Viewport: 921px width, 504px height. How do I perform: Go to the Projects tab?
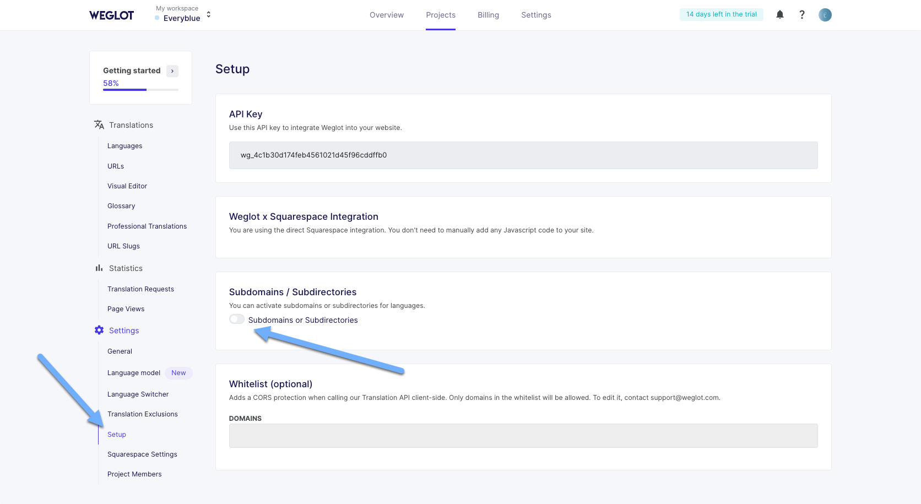[x=441, y=15]
